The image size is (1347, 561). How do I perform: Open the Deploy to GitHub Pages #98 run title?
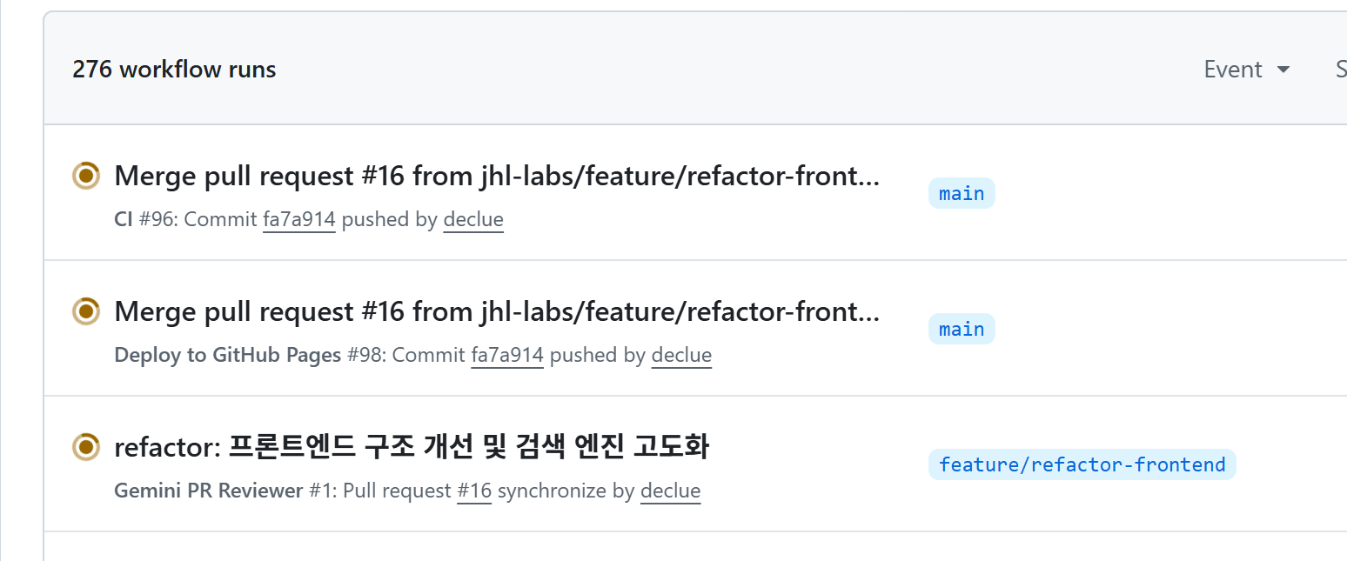(x=496, y=311)
